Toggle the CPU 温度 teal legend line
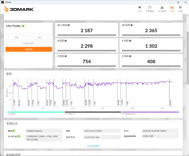The height and width of the screenshot is (156, 189). tap(35, 112)
